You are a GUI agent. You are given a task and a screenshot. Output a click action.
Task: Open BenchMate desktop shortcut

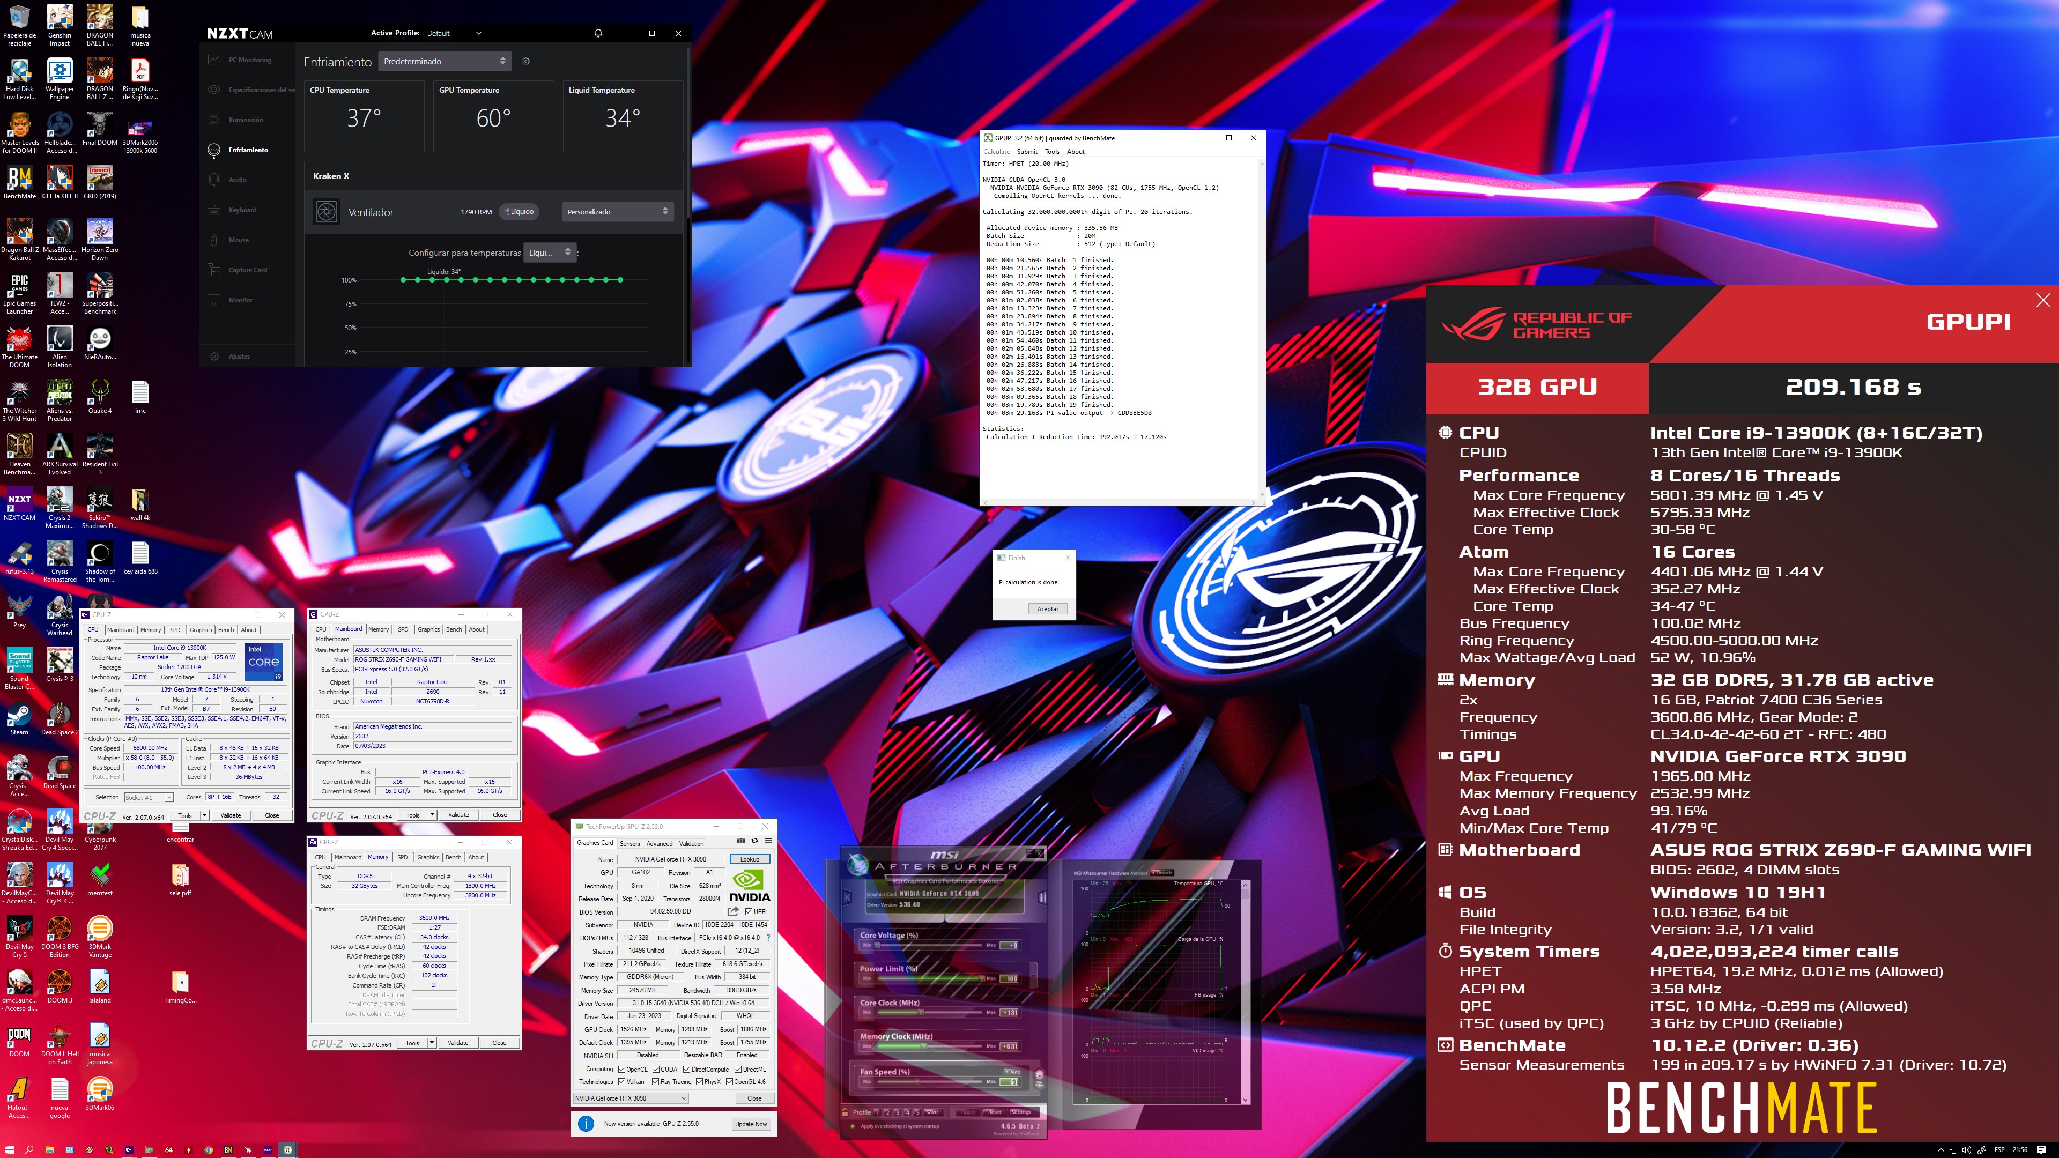coord(19,182)
